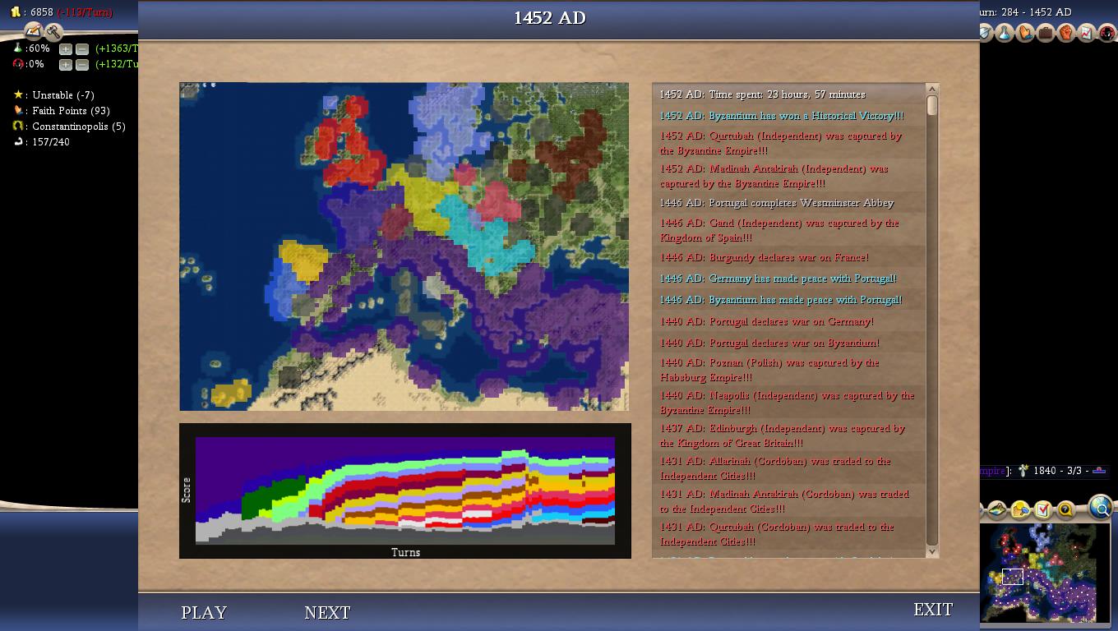Open the Foreign Advisor briefcase icon
Screen dimensions: 1118x631
point(1046,33)
